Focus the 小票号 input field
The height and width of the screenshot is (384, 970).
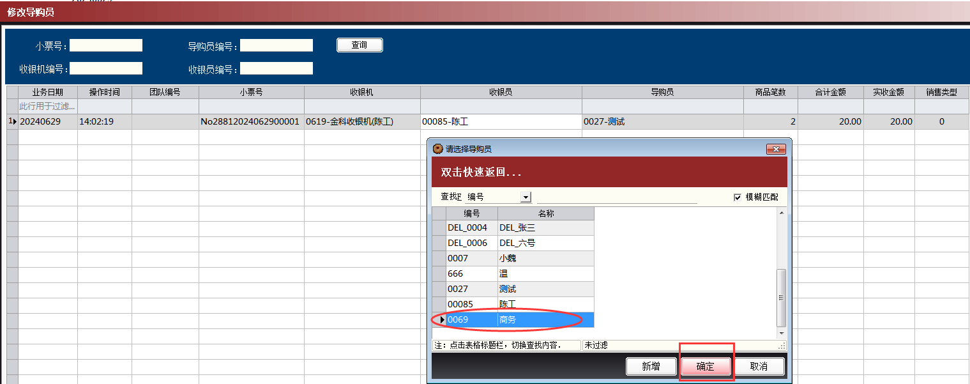point(106,45)
